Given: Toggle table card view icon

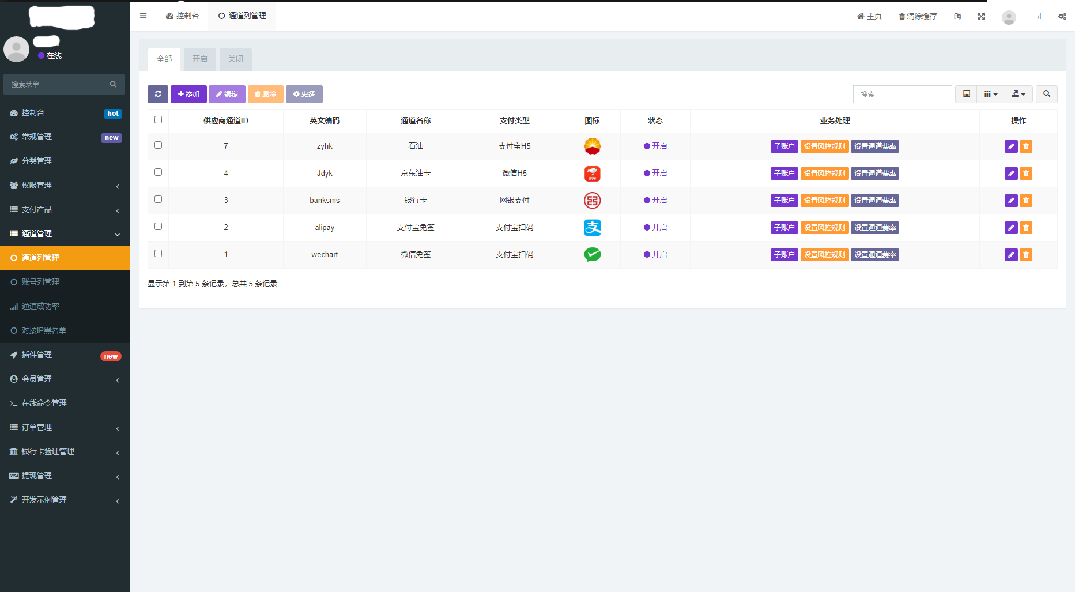Looking at the screenshot, I should 966,94.
